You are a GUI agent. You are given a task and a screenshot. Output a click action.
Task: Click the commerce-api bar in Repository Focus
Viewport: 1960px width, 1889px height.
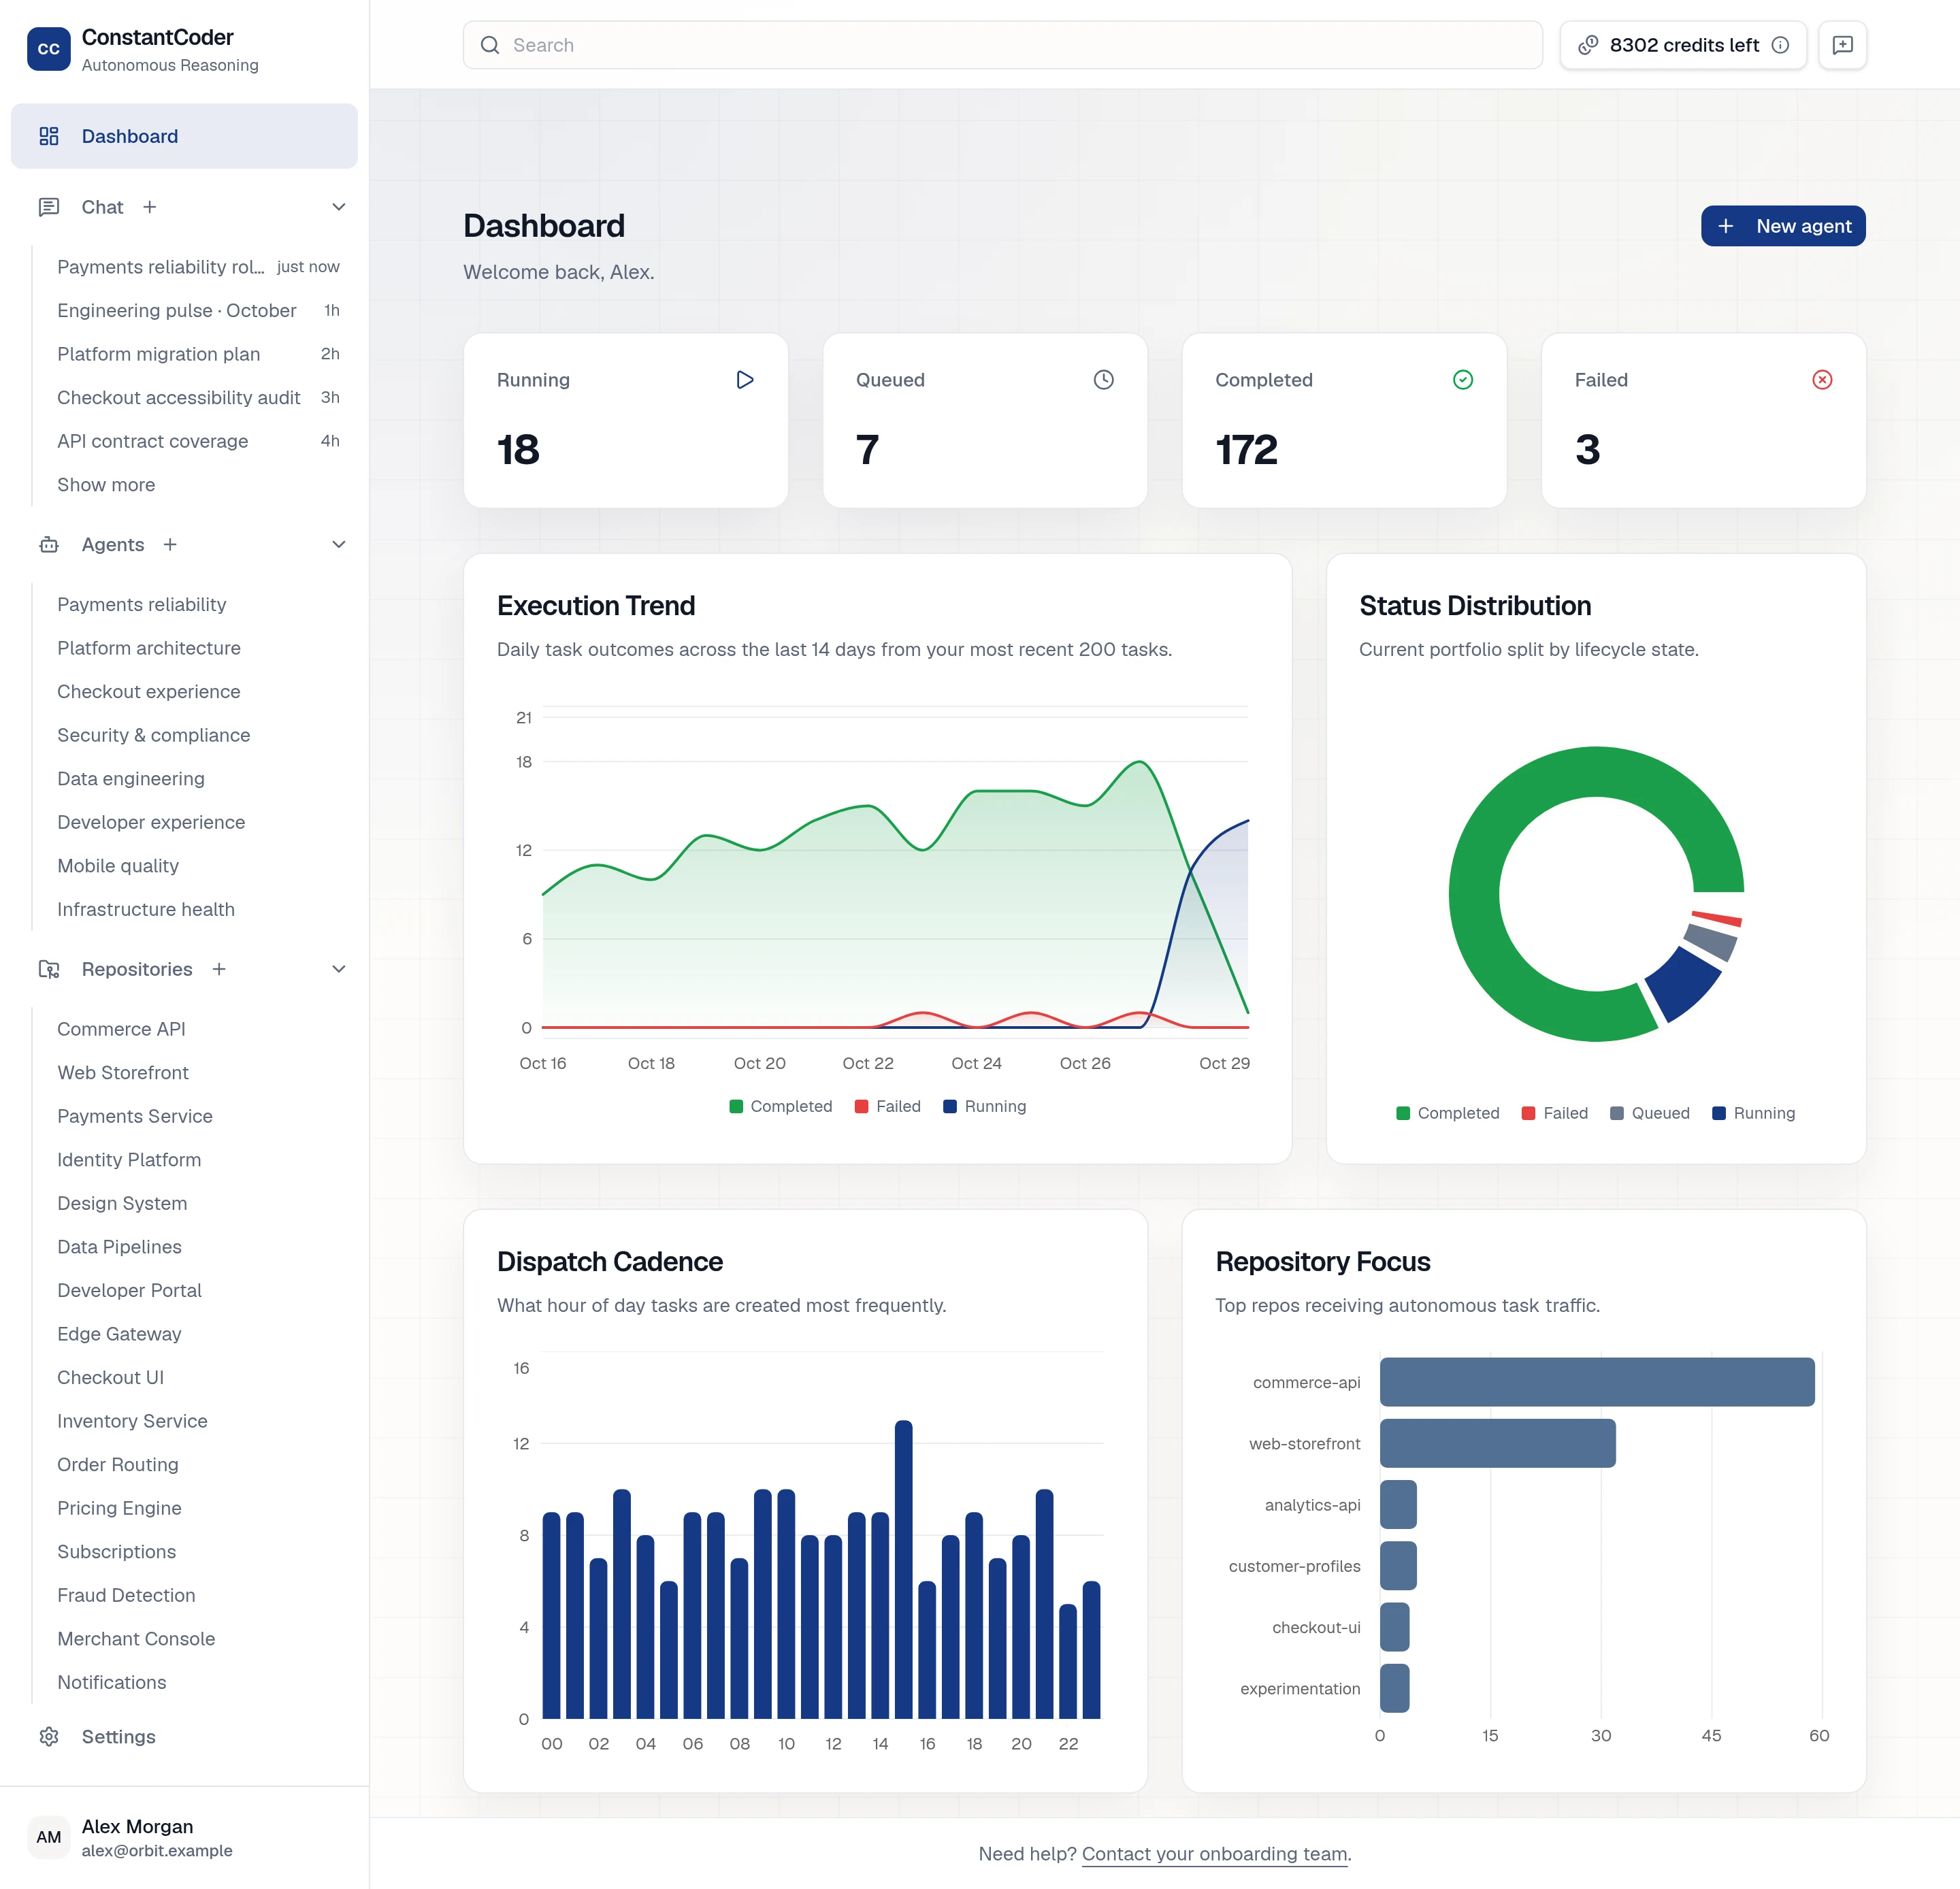(1597, 1382)
